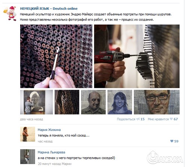The width and height of the screenshot is (187, 167).
Task: Open thumbnail of blue woman screw portrait
Action: (x=120, y=102)
